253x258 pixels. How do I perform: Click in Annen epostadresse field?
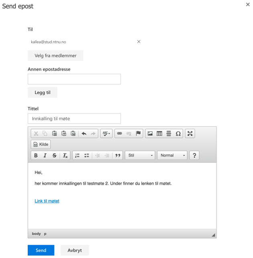(x=74, y=79)
